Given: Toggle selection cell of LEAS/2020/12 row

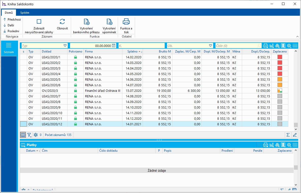Looking at the screenshot, I should [x=23, y=124].
